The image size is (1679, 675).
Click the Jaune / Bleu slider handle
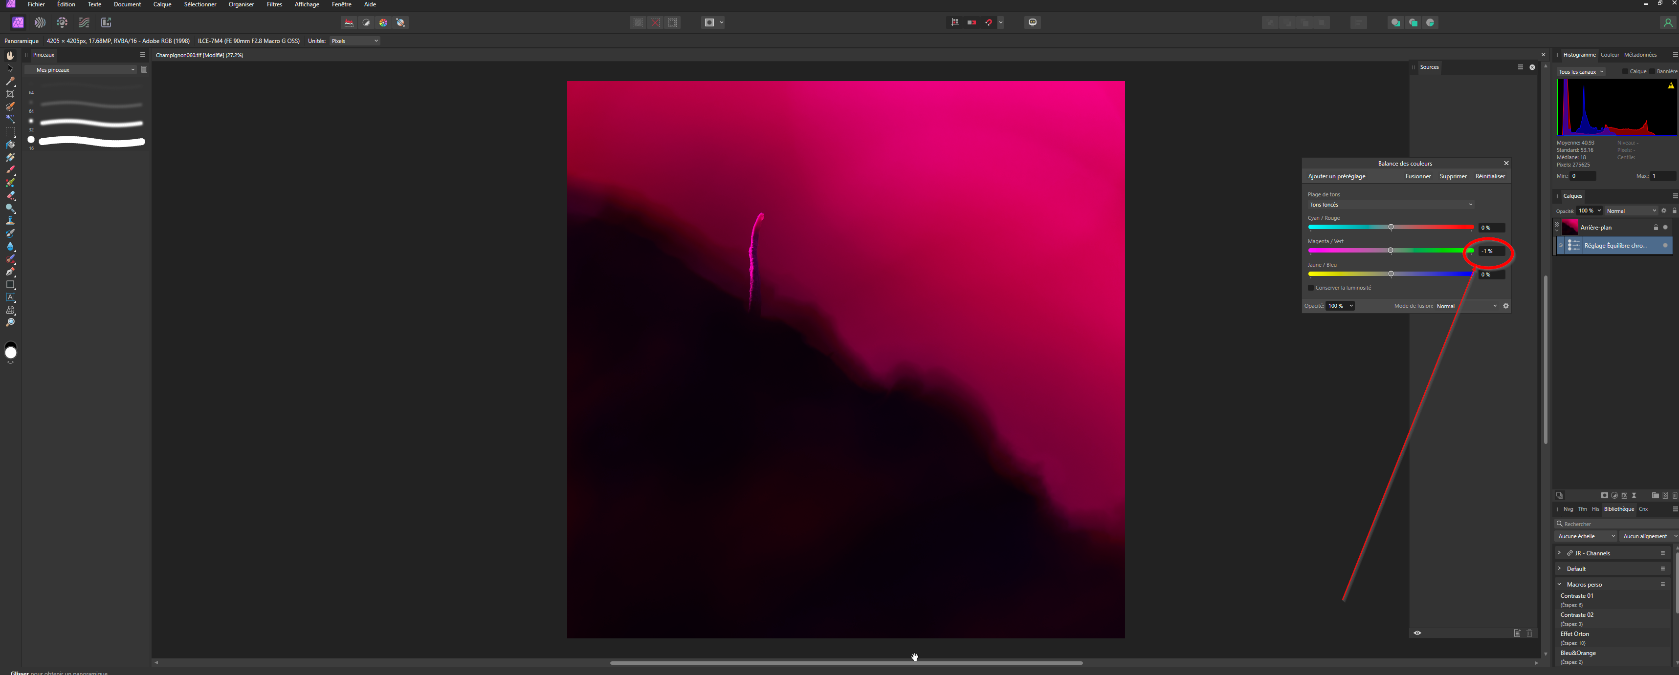[x=1391, y=274]
